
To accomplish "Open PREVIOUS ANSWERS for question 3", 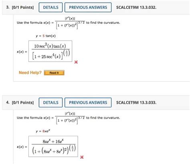I will pyautogui.click(x=88, y=7).
